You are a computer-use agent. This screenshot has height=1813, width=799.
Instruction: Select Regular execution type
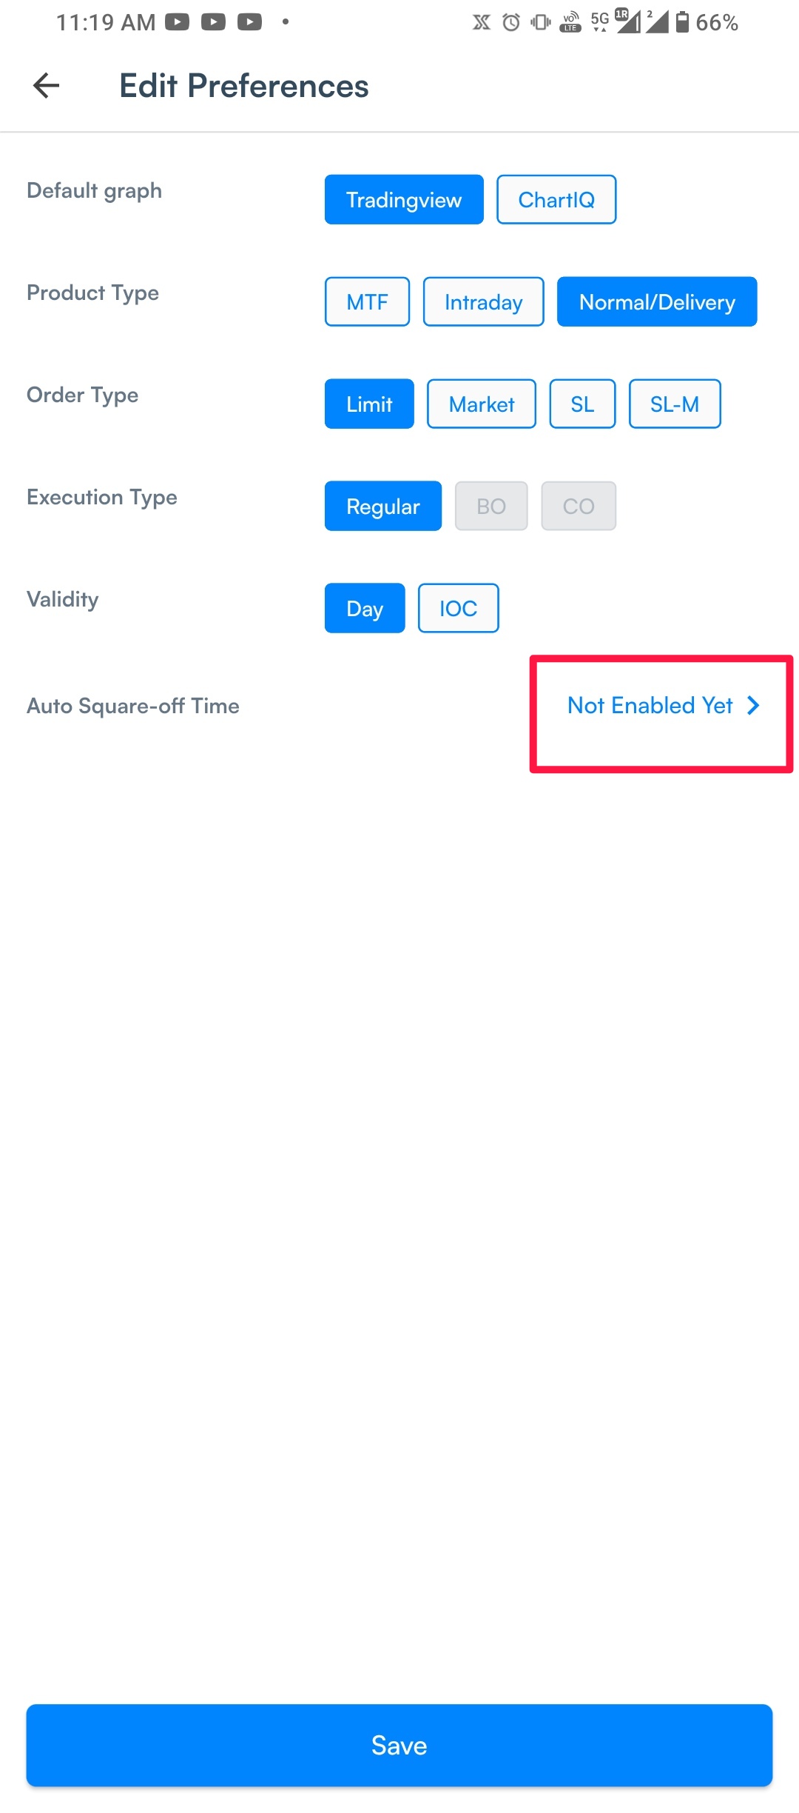click(383, 506)
